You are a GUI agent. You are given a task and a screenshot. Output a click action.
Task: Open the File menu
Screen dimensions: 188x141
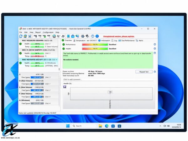tap(21, 32)
